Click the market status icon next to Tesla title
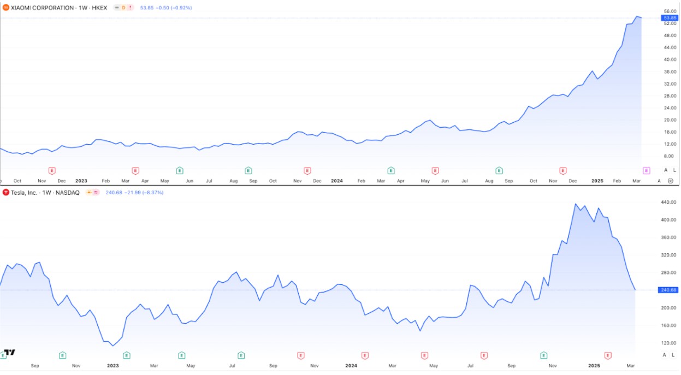The image size is (681, 375). (89, 192)
